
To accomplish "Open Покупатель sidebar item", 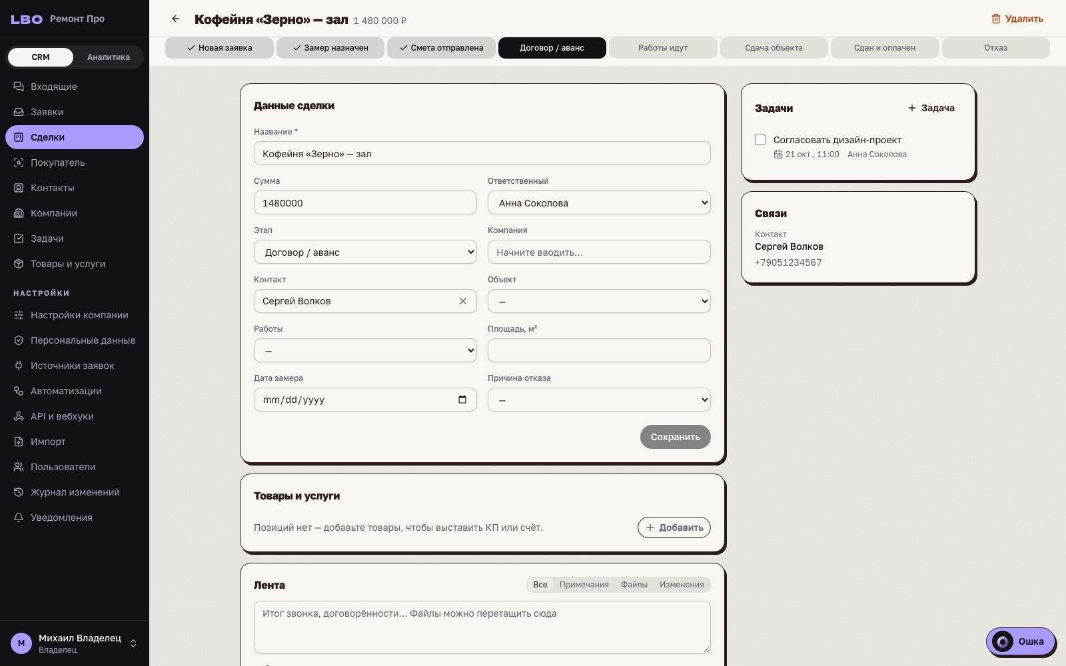I will 75,163.
